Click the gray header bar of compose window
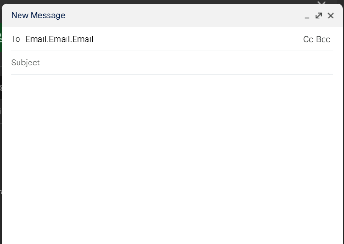The image size is (344, 244). [x=181, y=15]
